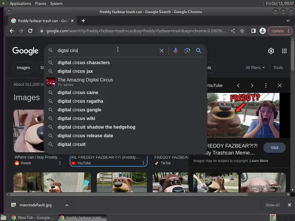Open maxresdefault.jpg download item
The height and width of the screenshot is (221, 295).
pos(35,205)
